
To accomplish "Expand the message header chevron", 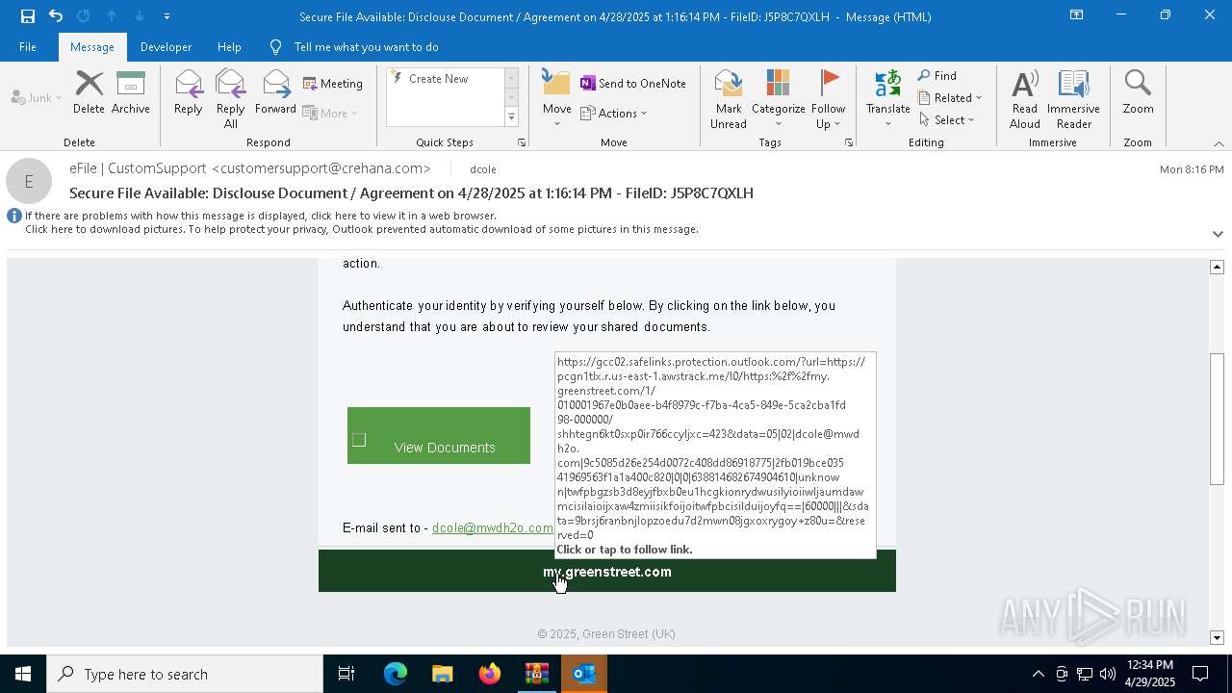I will [x=1218, y=234].
